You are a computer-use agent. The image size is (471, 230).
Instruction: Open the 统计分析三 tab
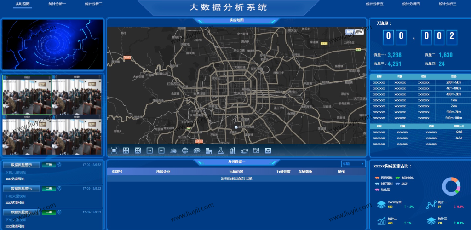point(448,4)
